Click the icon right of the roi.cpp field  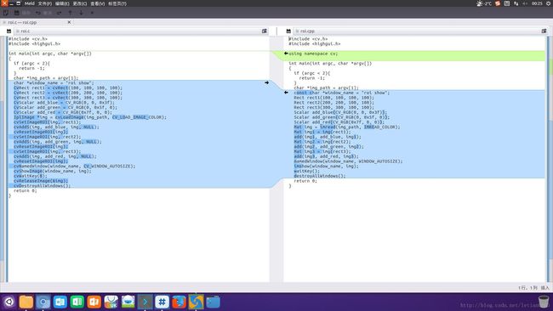pos(544,31)
